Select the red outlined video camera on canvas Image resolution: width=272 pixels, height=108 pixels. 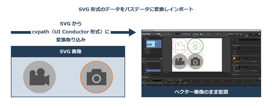[180, 46]
